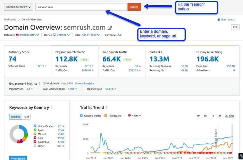Click the keywords-by-country donut chart
Screen dimensions: 243x160
pos(19,134)
